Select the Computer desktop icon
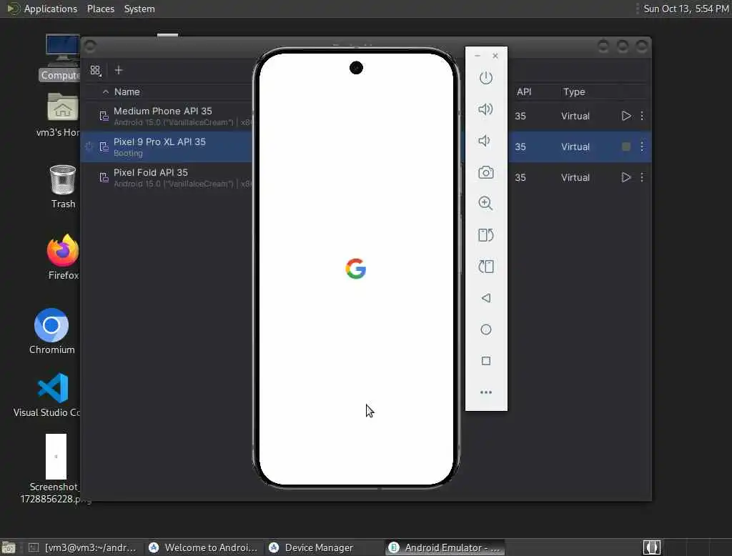This screenshot has height=556, width=732. pyautogui.click(x=60, y=57)
